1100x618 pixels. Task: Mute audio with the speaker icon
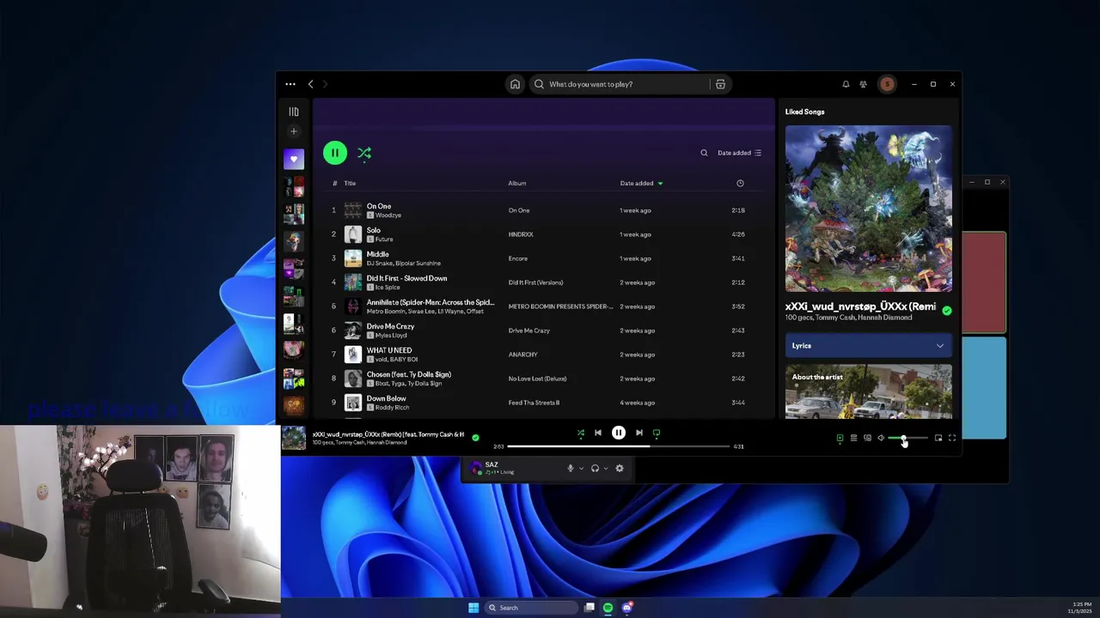click(x=881, y=439)
